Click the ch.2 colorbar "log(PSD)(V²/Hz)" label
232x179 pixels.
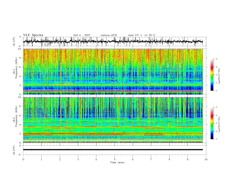click(x=219, y=125)
